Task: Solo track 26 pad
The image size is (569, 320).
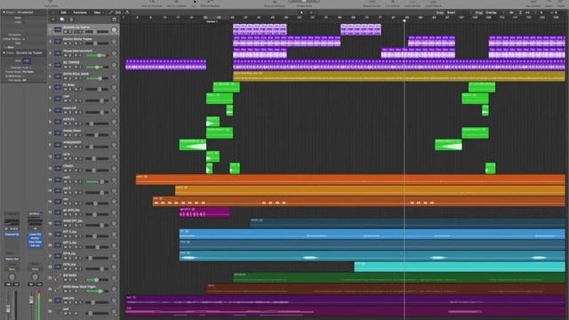Action: (x=70, y=313)
